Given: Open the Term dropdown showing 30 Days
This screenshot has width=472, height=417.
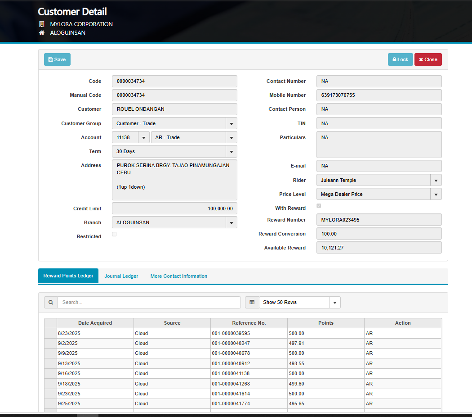Looking at the screenshot, I should [231, 152].
